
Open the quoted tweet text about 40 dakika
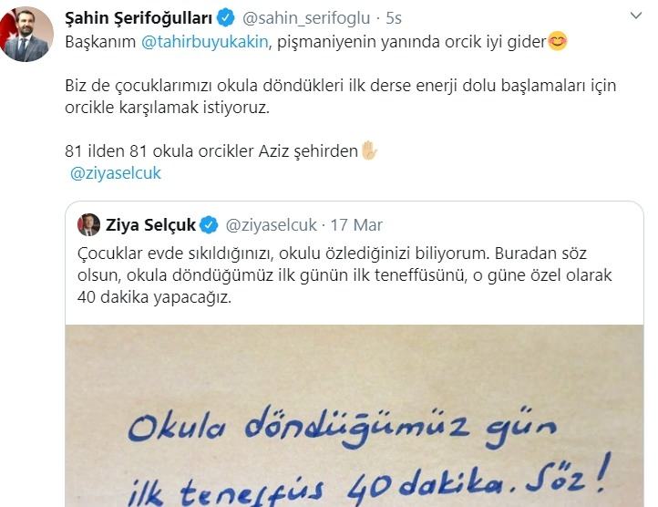(x=344, y=275)
